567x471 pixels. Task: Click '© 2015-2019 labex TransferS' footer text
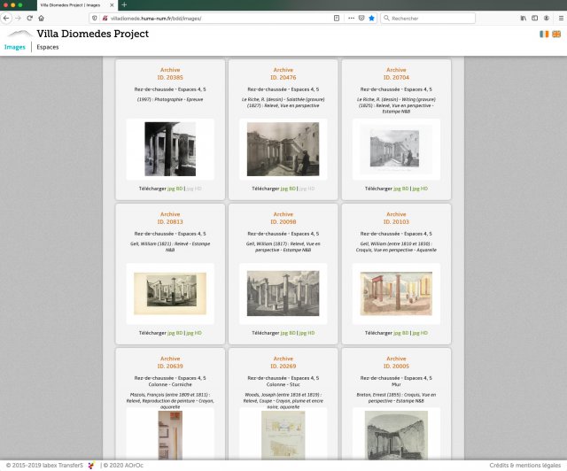coord(44,465)
